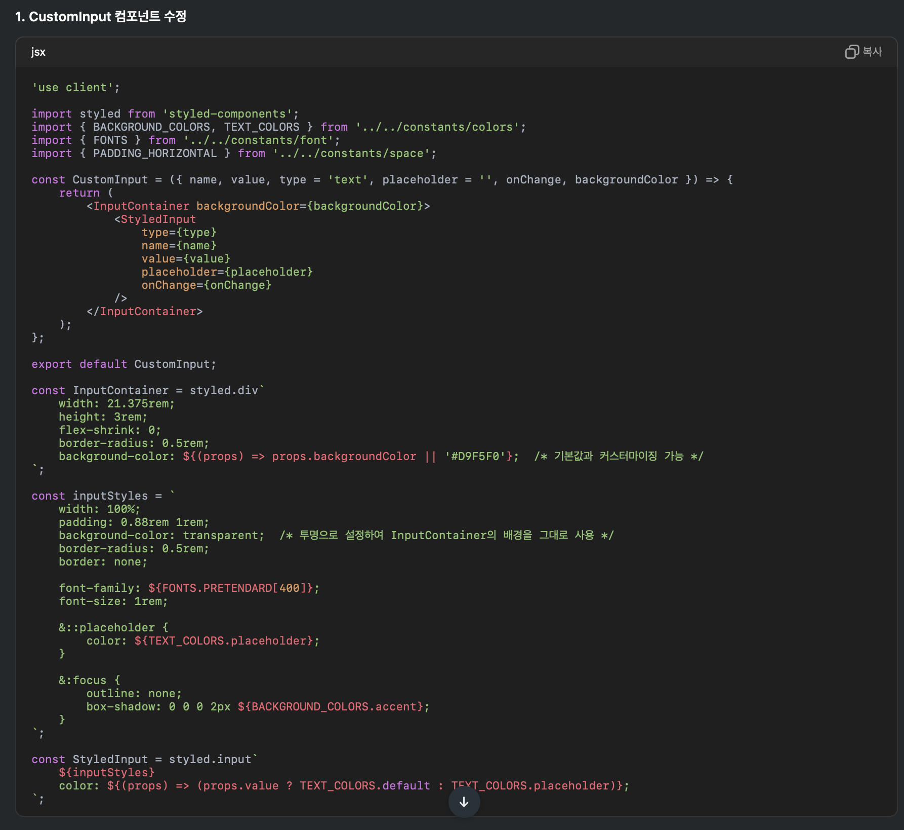Click the 'return (' line
Screen dimensions: 904x830
coord(86,193)
